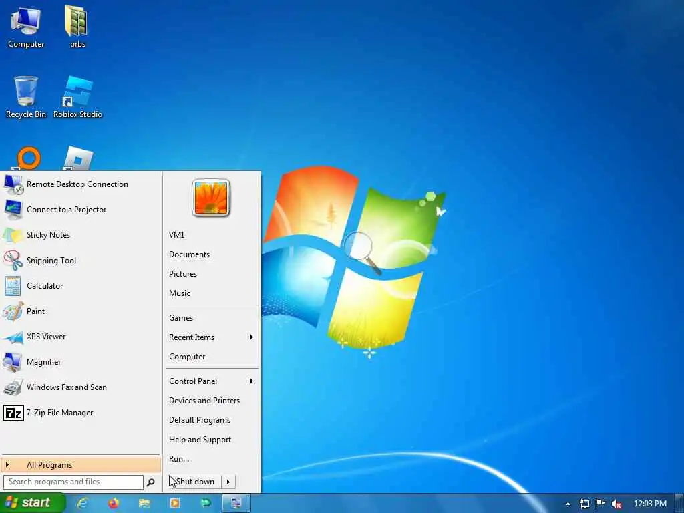Expand All Programs list
The width and height of the screenshot is (684, 513).
[81, 465]
